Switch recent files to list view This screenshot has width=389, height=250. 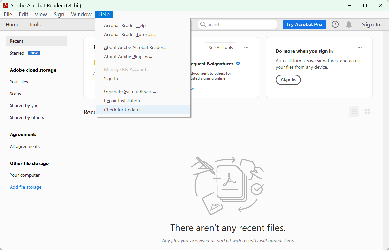point(354,112)
